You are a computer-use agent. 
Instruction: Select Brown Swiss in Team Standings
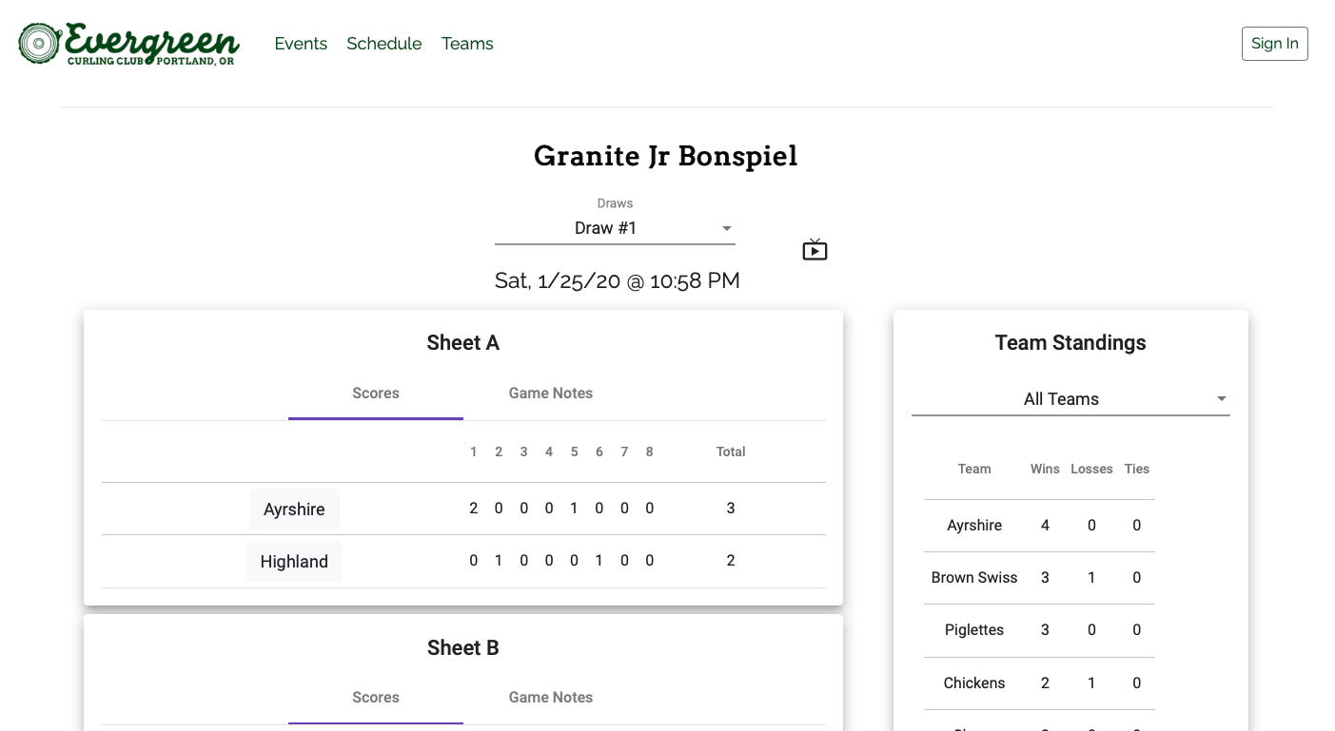tap(974, 578)
